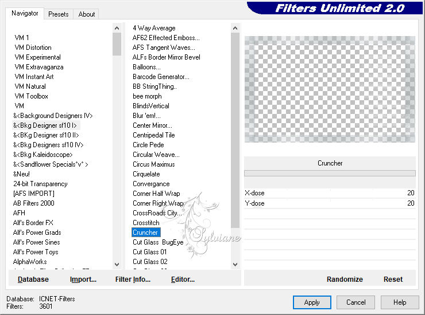Choose &<Bkg Designers sf10 IV> category
Image resolution: width=425 pixels, height=315 pixels.
[48, 145]
